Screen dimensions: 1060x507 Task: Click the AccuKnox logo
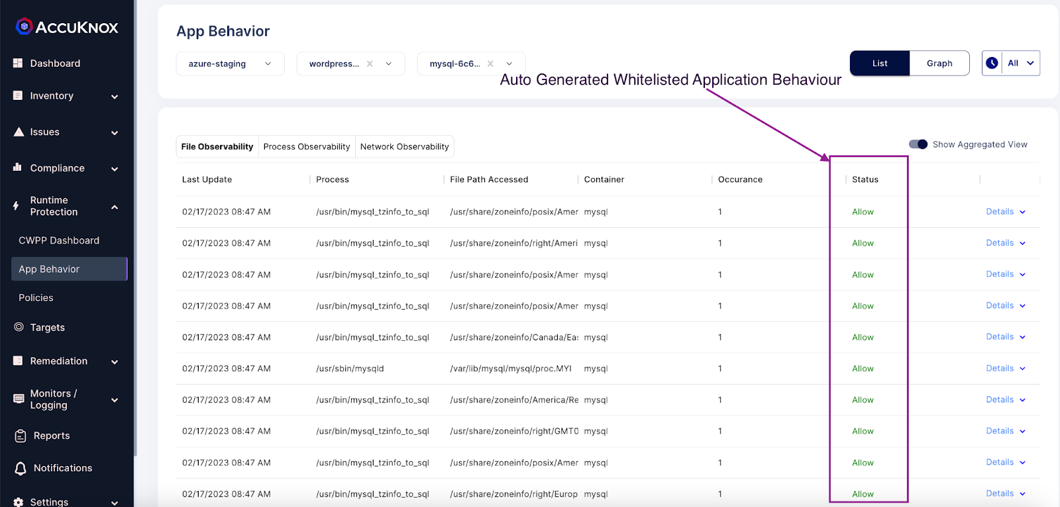67,27
